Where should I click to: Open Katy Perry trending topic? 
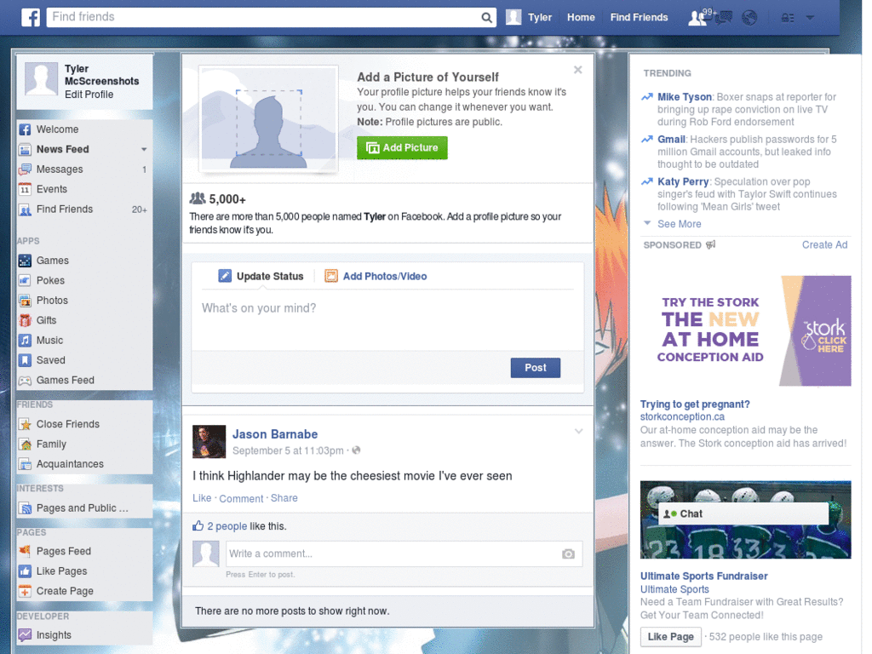click(x=683, y=182)
